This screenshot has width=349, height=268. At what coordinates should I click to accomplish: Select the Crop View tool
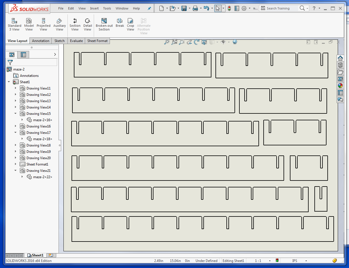coord(130,24)
